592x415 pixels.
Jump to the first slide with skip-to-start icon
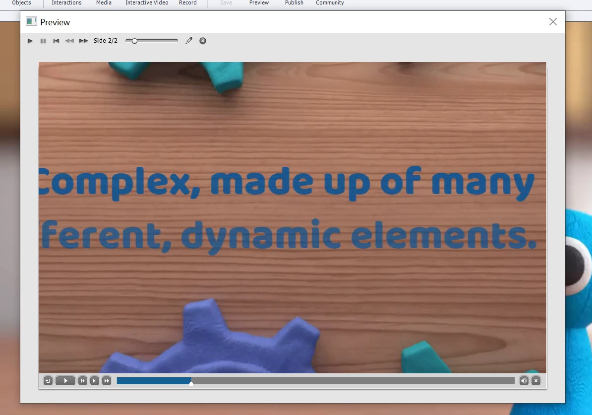tap(56, 41)
